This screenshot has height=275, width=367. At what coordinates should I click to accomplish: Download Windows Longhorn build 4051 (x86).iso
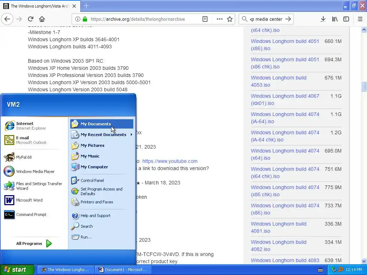click(285, 45)
